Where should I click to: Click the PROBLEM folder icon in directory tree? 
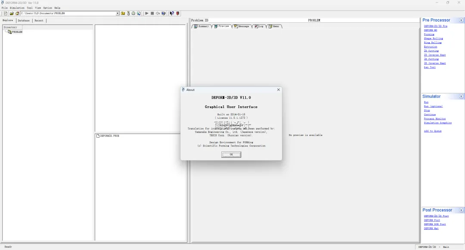(9, 32)
